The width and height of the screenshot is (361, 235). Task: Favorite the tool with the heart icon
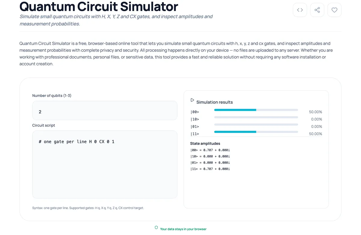point(334,10)
